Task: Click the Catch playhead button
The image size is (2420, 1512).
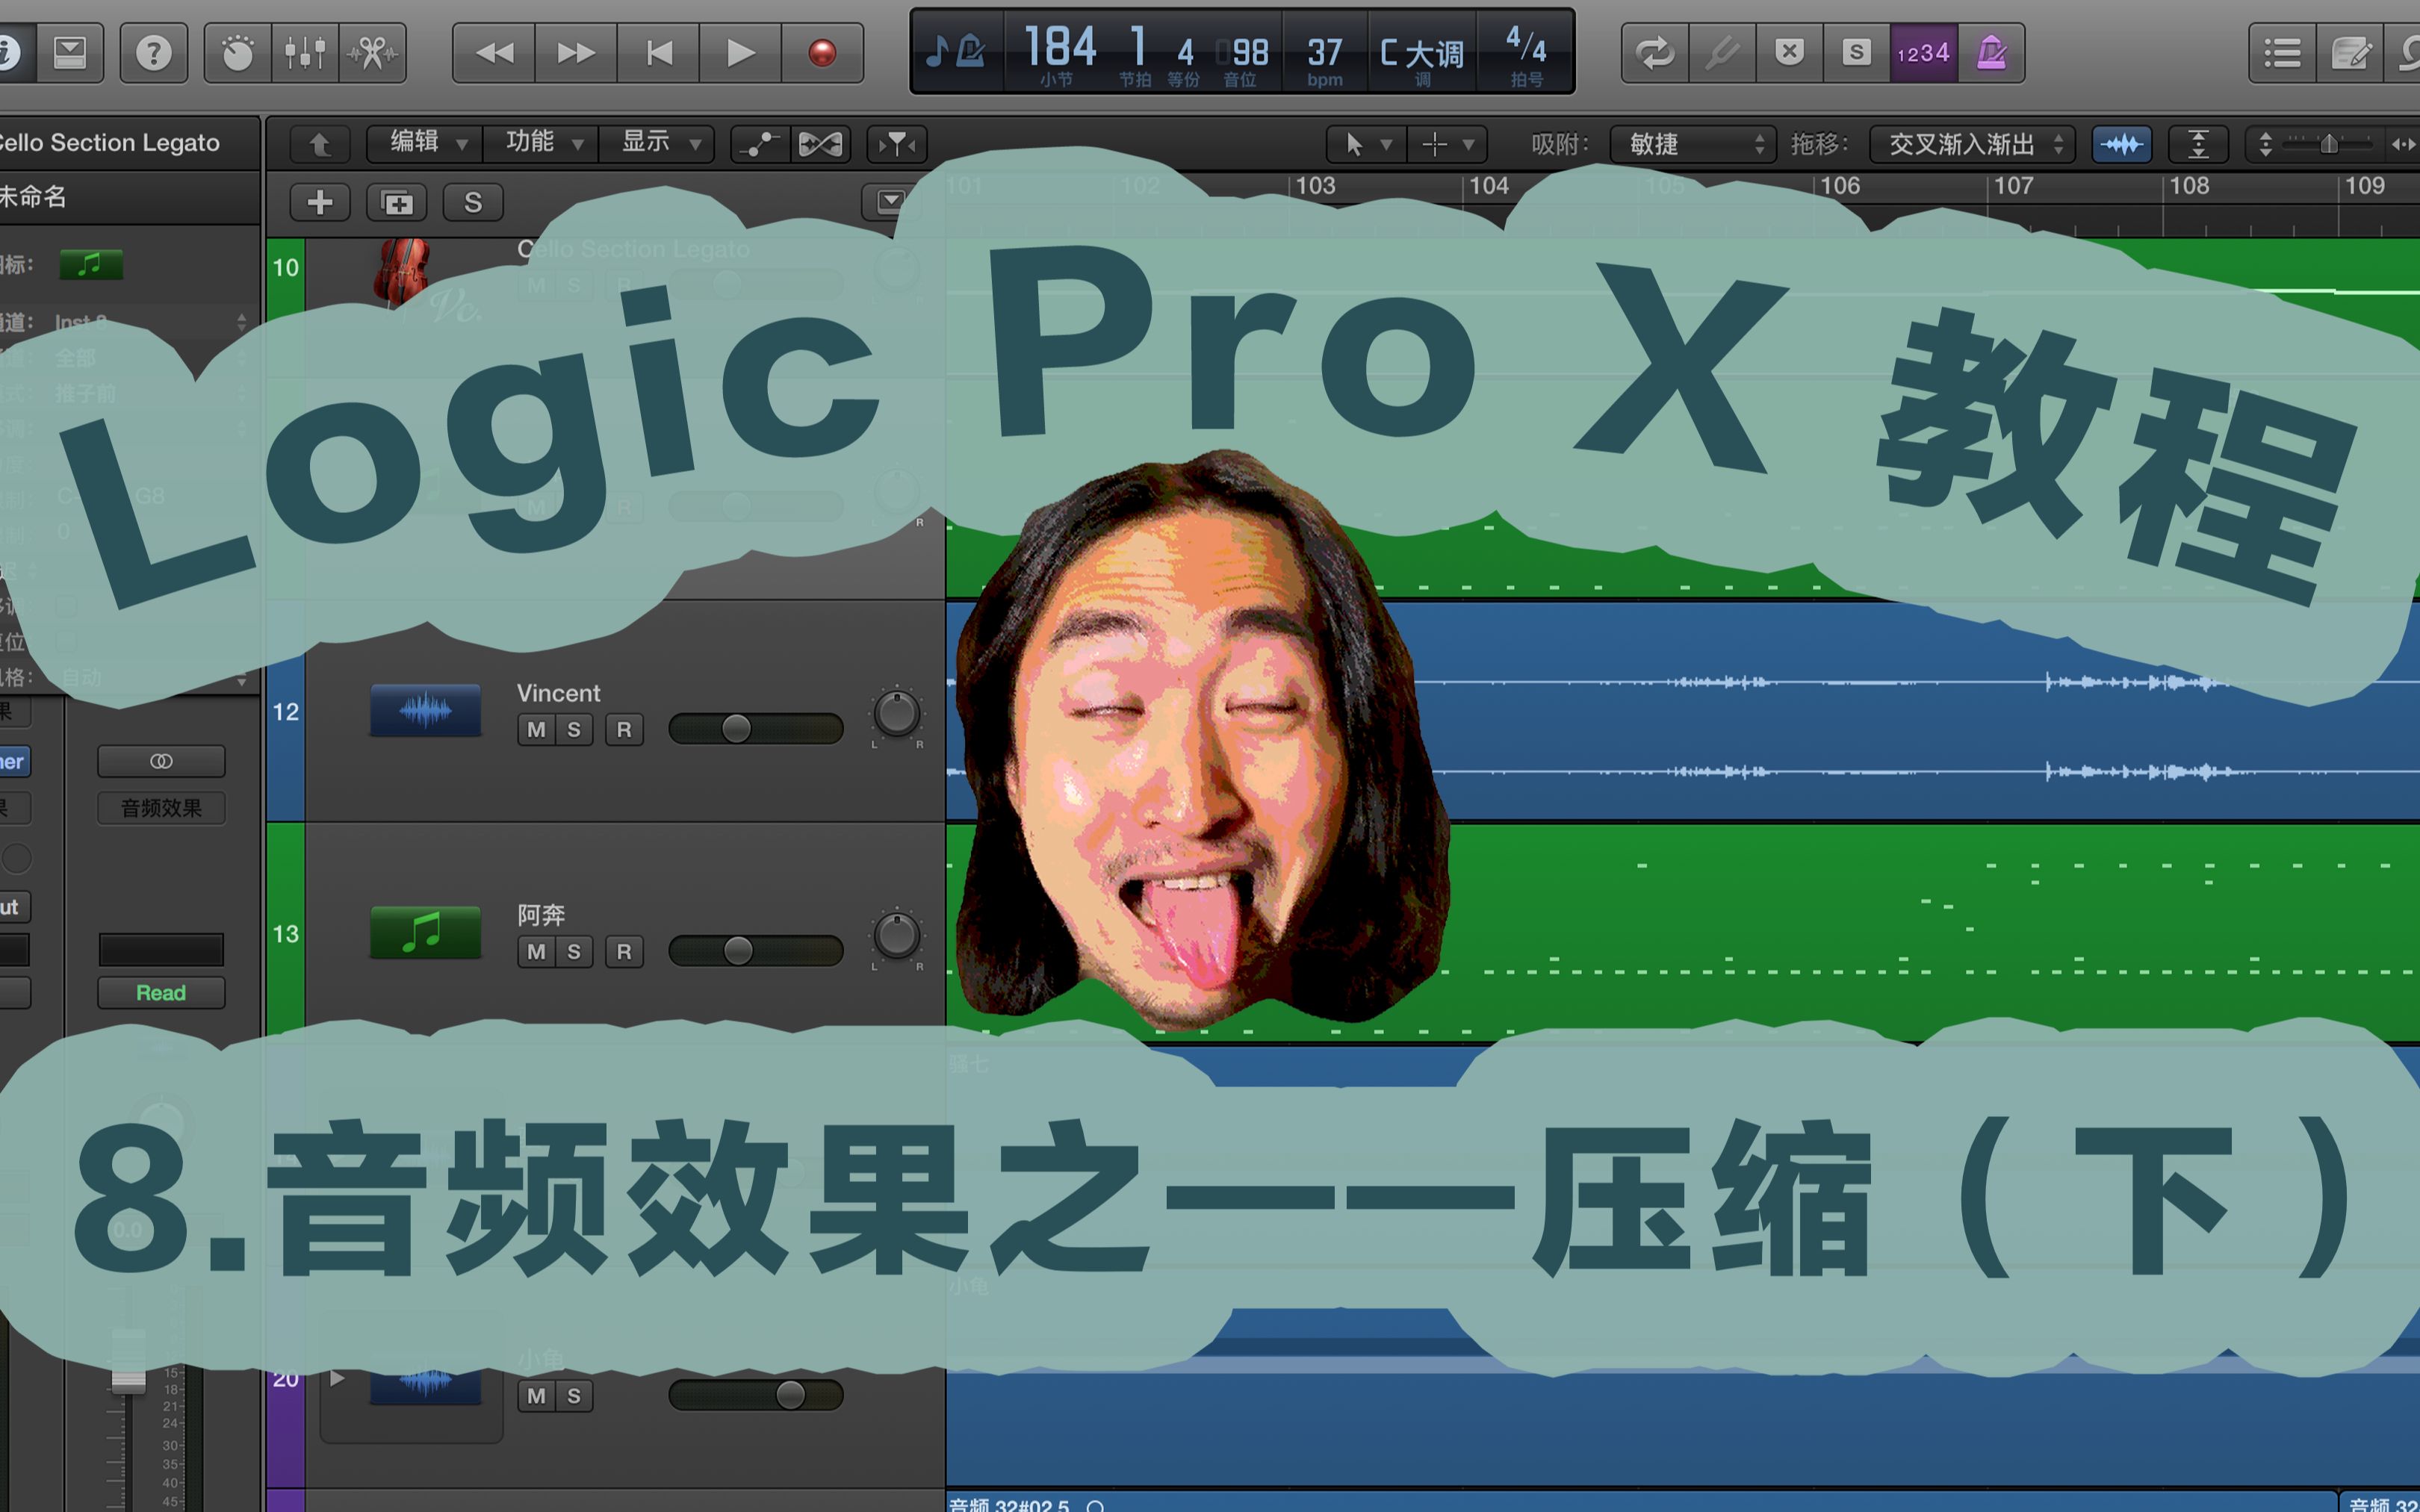Action: (x=897, y=144)
